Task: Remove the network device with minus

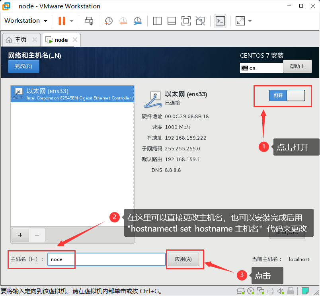Action: (x=37, y=235)
